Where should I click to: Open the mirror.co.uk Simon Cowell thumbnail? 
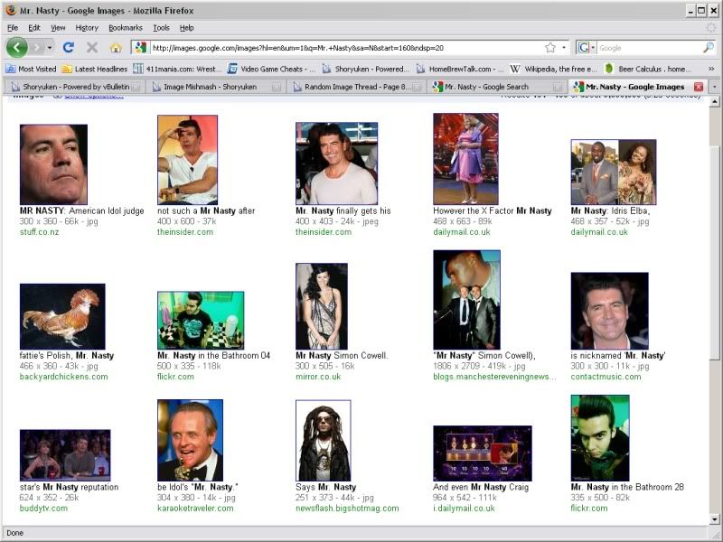[322, 306]
